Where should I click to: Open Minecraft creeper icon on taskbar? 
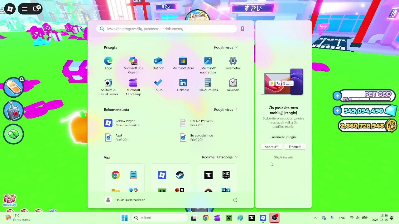pyautogui.click(x=229, y=218)
